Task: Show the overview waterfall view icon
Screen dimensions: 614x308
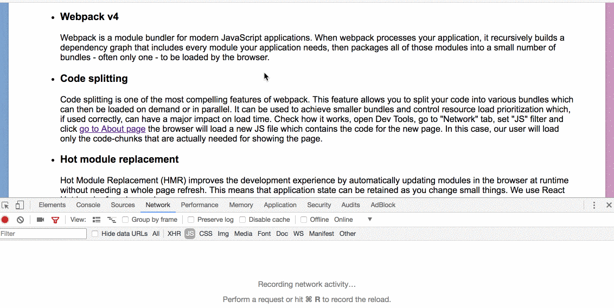Action: pyautogui.click(x=112, y=220)
